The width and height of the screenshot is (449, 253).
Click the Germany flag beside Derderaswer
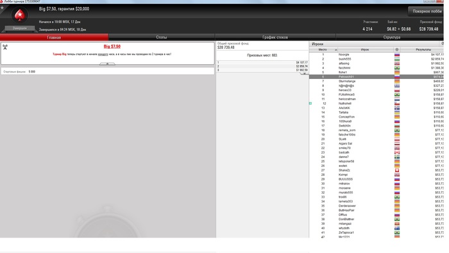397,205
